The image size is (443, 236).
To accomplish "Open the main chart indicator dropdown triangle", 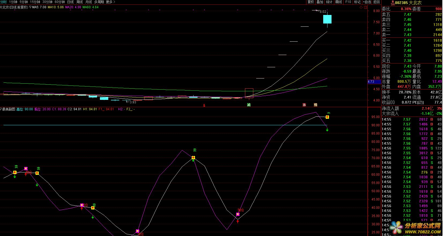I will pos(30,7).
